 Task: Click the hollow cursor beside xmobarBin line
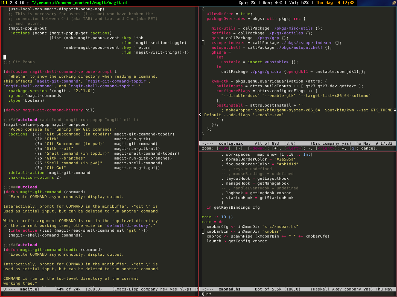(x=203, y=231)
